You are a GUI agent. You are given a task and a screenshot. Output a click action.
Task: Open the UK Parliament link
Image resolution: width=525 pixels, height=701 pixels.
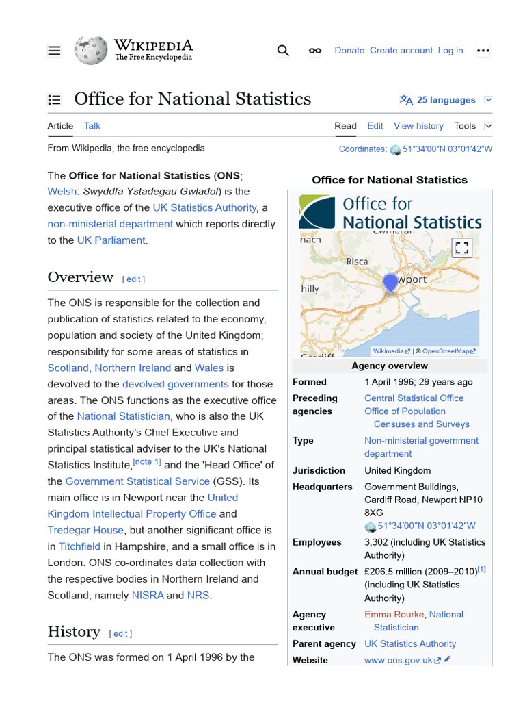click(x=111, y=240)
